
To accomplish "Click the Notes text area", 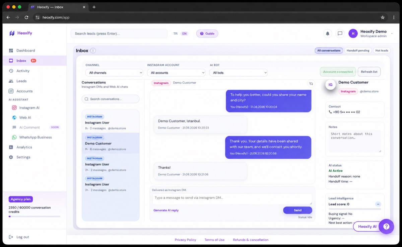I will coord(355,141).
